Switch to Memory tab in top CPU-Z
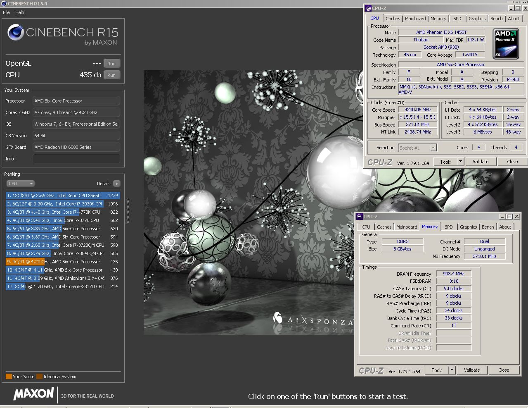 point(438,19)
